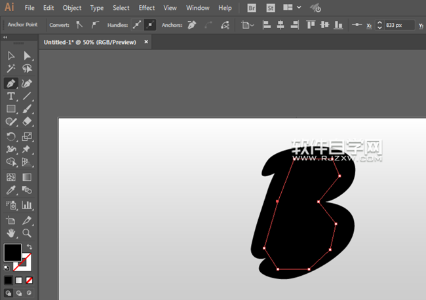Activate the Eraser tool
This screenshot has width=426, height=300.
pos(28,122)
